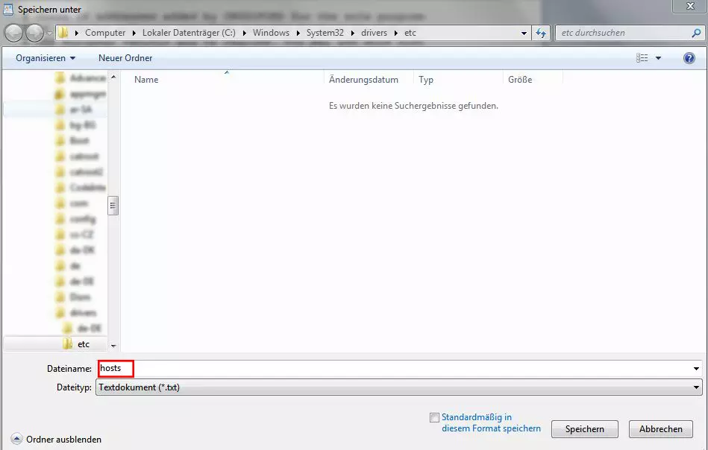This screenshot has height=450, width=708.
Task: Collapse folders with Ordner ausblenden
Action: pyautogui.click(x=56, y=439)
